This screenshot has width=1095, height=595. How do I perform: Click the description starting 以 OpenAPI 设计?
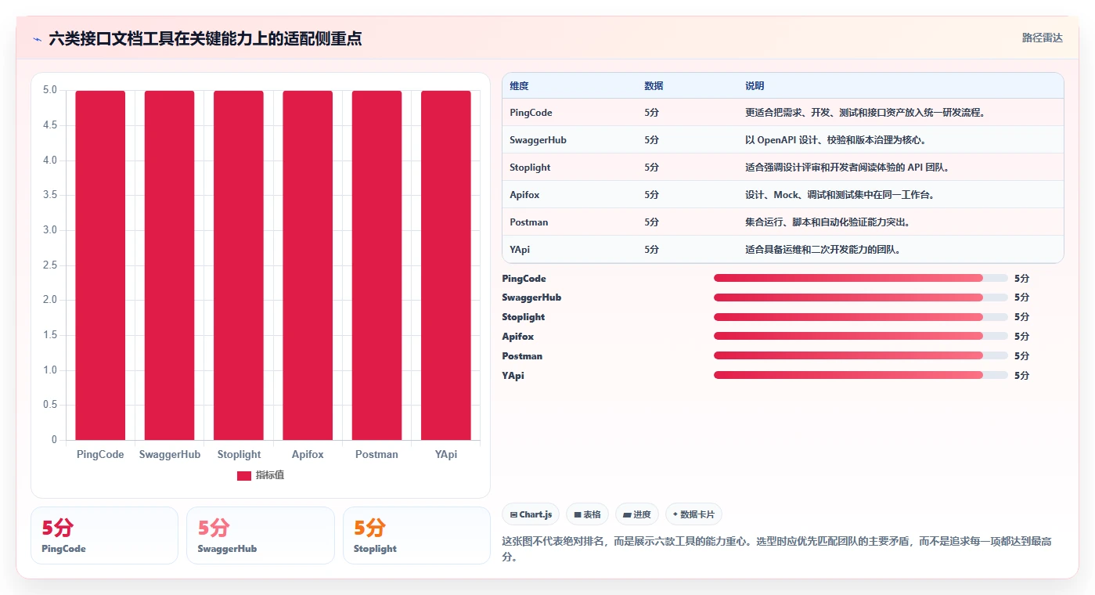pos(837,140)
